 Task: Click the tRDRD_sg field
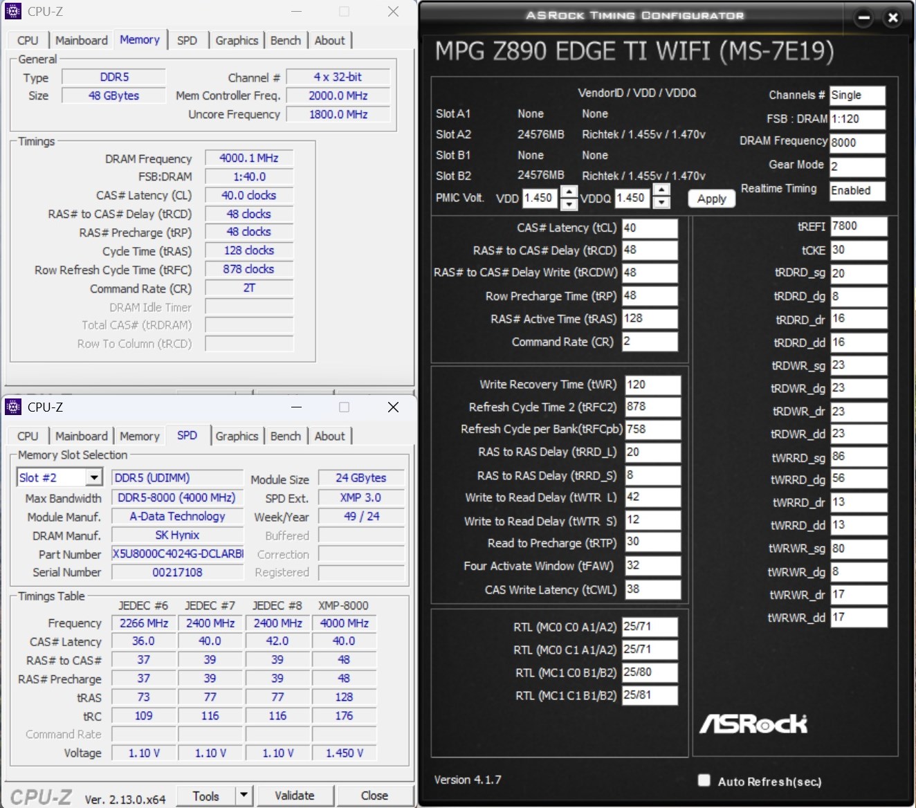(859, 273)
